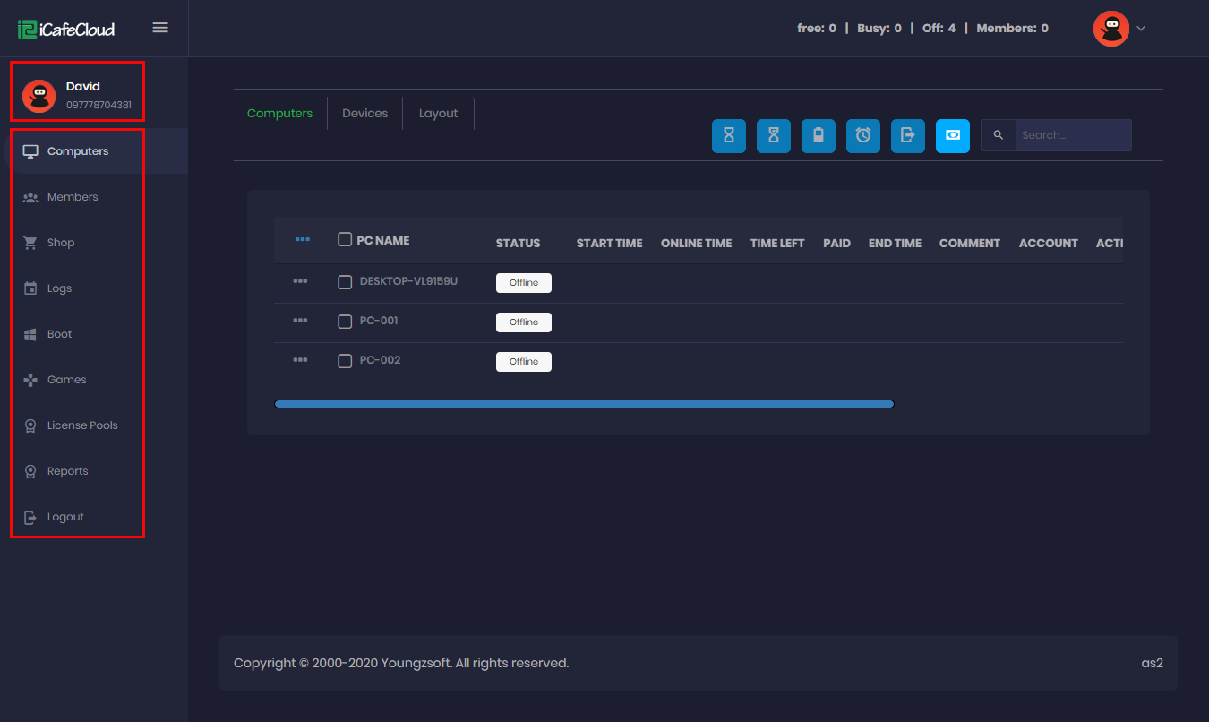1209x722 pixels.
Task: Click the magnifier icon beside Search
Action: click(x=998, y=135)
